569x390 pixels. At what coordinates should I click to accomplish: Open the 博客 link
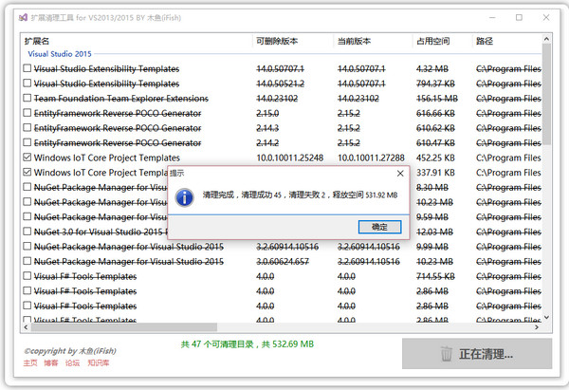(51, 362)
